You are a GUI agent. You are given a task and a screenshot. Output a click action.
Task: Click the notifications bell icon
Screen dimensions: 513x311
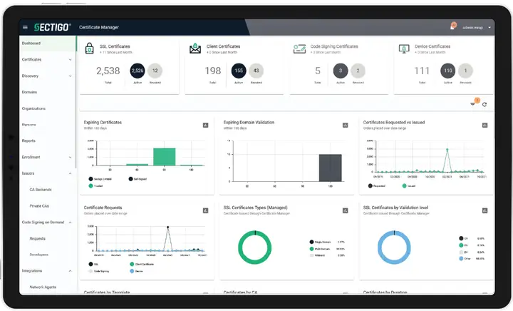point(452,28)
